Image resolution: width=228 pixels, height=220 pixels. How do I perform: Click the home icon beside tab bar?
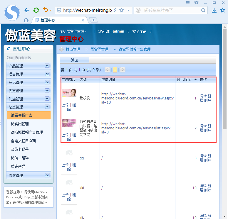coord(26,20)
